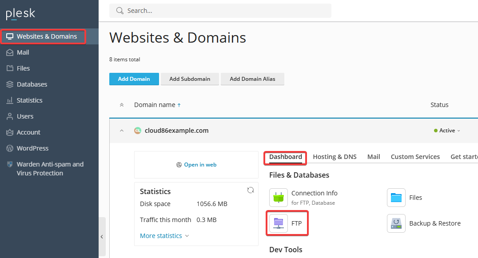Image resolution: width=478 pixels, height=258 pixels.
Task: Open the Statistics bar chart icon
Action: [x=10, y=100]
